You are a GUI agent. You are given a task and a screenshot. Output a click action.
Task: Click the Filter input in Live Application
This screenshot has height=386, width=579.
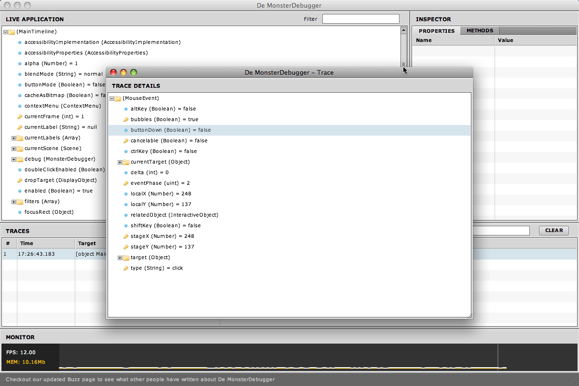point(361,19)
